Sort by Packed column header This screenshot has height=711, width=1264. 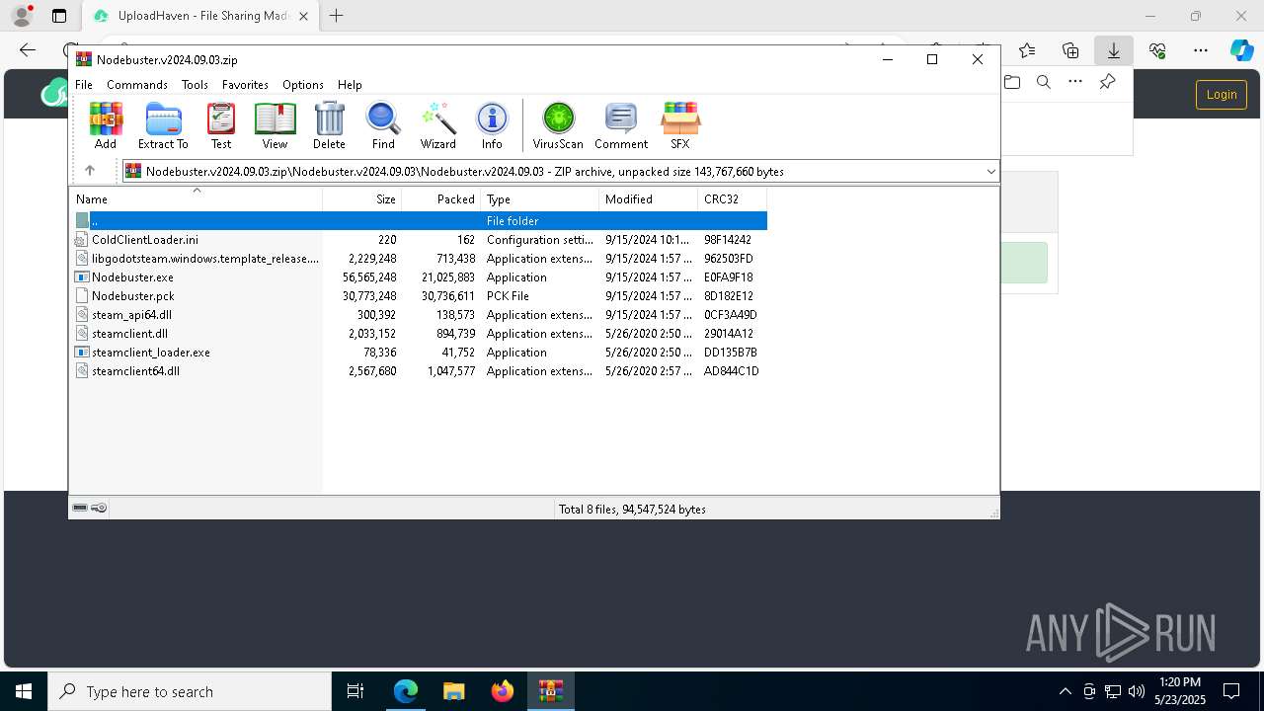click(441, 199)
